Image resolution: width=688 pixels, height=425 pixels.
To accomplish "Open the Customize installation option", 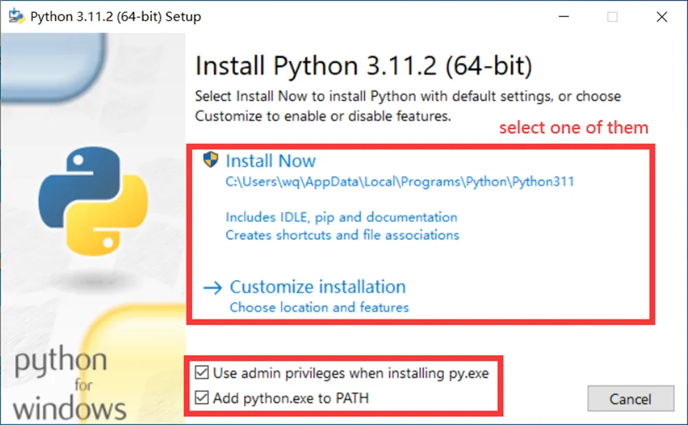I will coord(317,287).
